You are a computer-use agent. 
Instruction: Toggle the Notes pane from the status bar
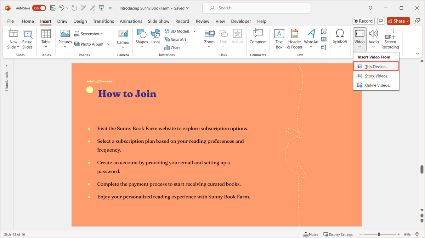pos(311,234)
